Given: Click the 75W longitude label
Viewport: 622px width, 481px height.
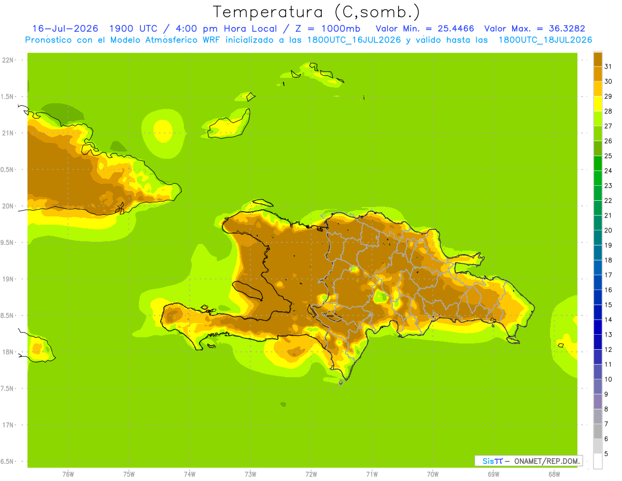Looking at the screenshot, I should (x=129, y=474).
